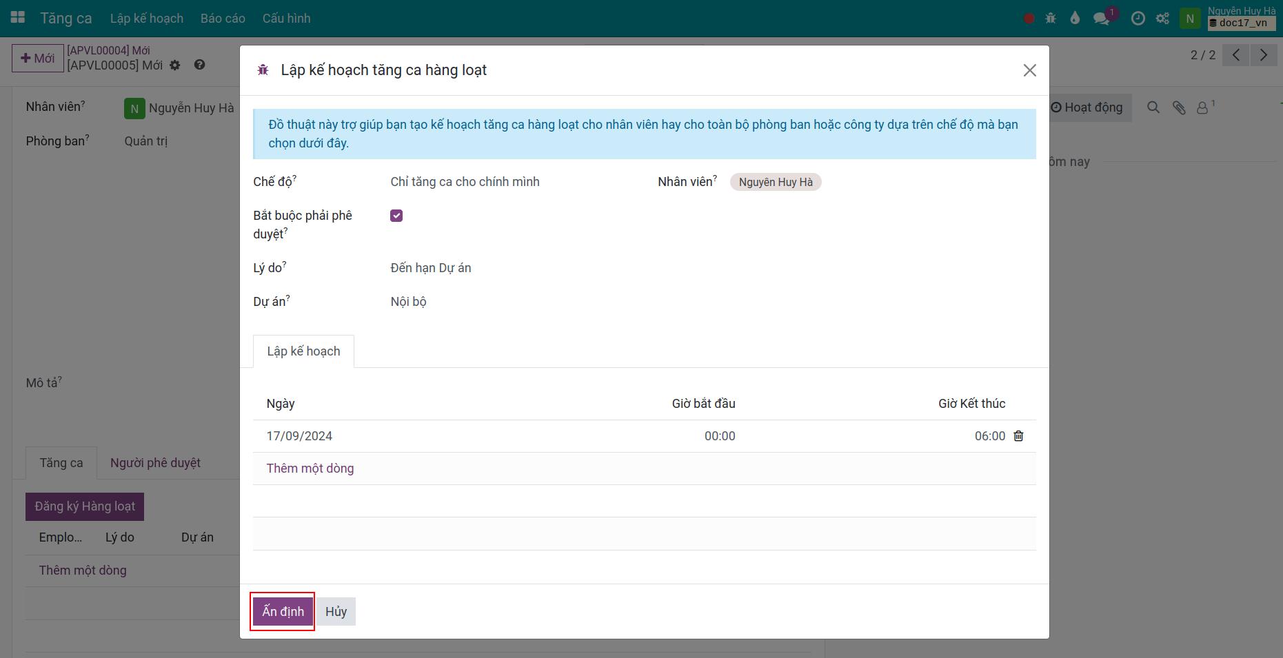Open the Lập kế hoạch menu

[x=147, y=19]
